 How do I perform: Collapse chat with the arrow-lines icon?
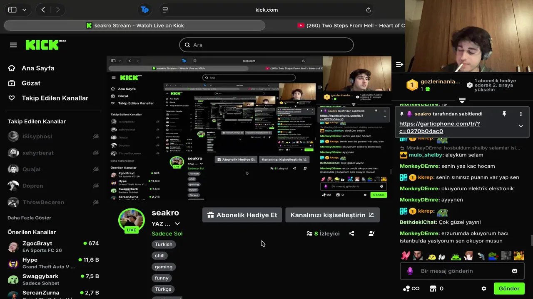point(400,64)
